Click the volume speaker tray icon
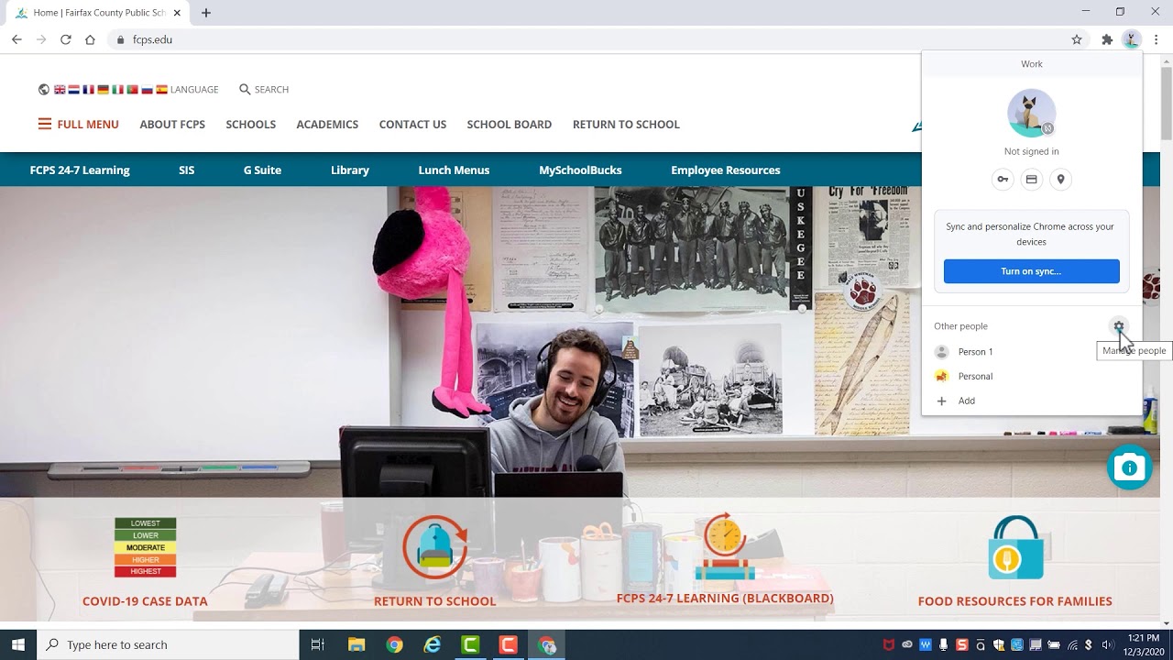The height and width of the screenshot is (660, 1173). (x=1107, y=644)
